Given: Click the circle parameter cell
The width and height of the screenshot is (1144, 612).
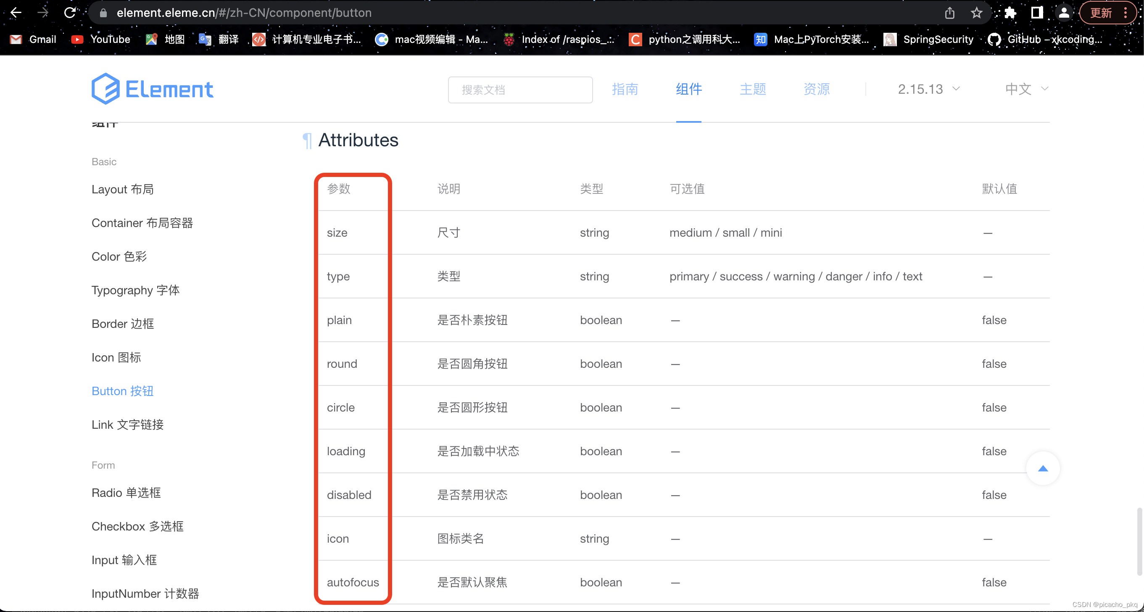Looking at the screenshot, I should (340, 408).
